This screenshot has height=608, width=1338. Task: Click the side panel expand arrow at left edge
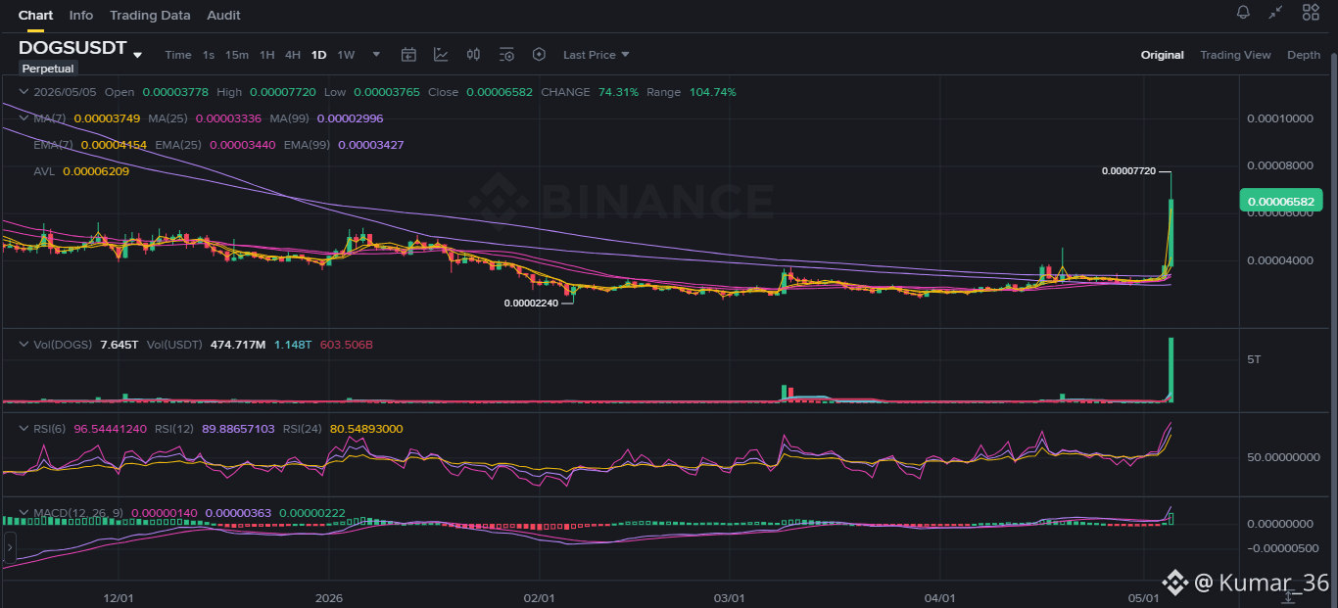10,546
